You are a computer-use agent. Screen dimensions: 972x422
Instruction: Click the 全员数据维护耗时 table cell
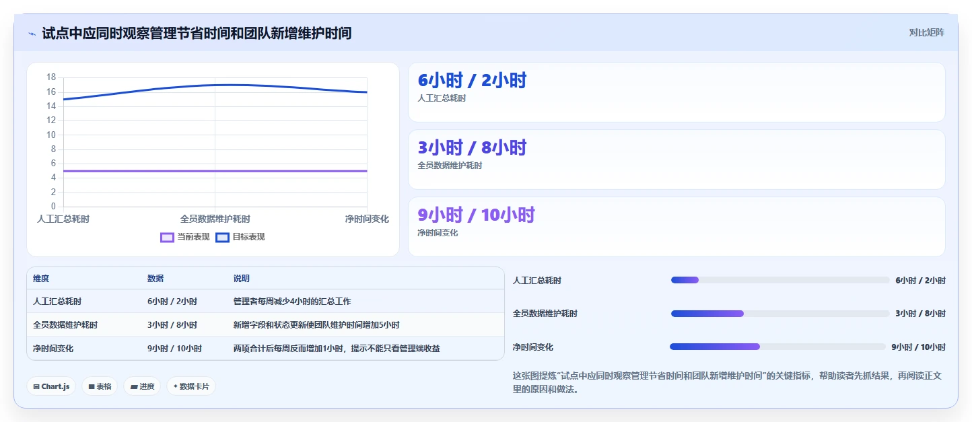(65, 325)
